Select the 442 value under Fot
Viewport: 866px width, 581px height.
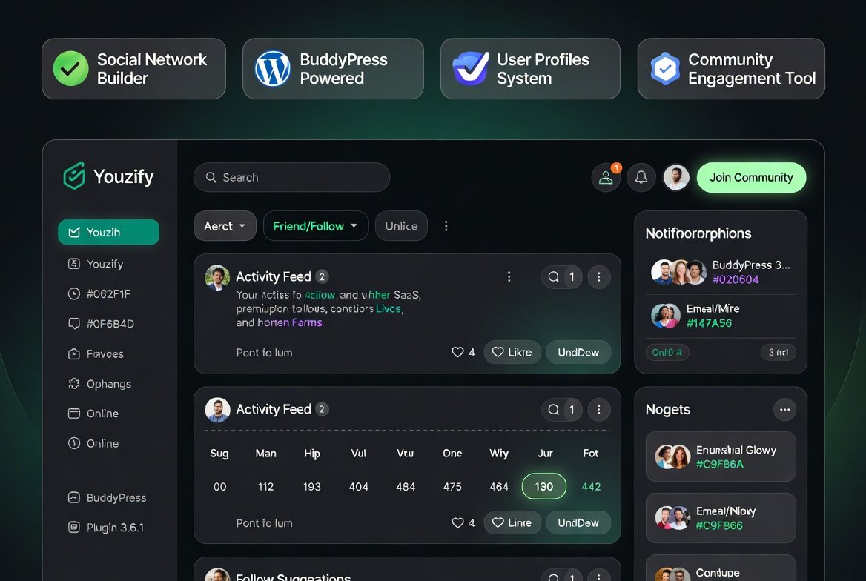coord(591,487)
